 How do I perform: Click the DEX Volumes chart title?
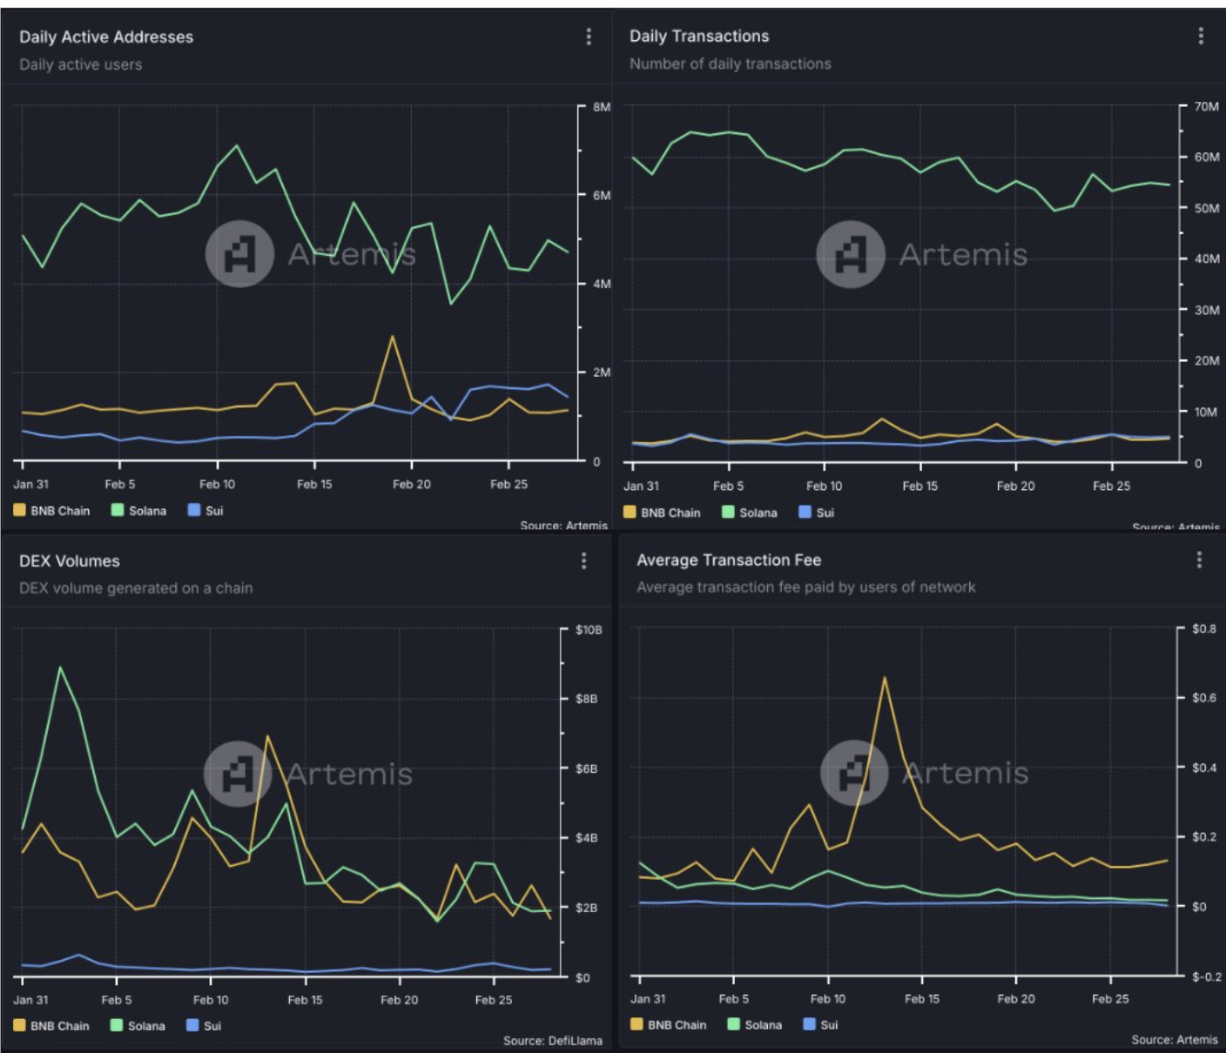(x=70, y=561)
